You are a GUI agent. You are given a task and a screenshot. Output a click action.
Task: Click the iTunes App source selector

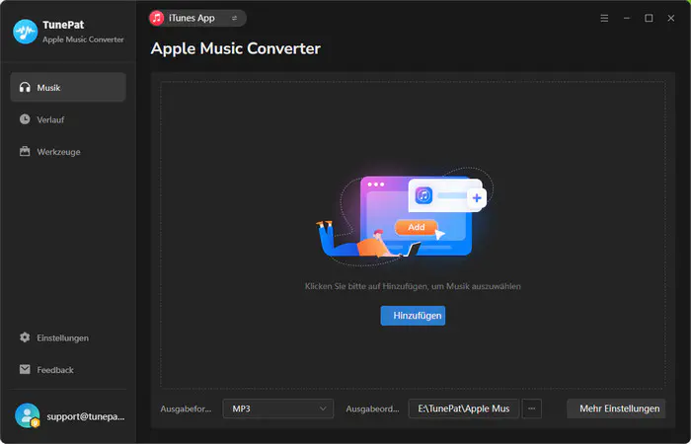[x=197, y=18]
